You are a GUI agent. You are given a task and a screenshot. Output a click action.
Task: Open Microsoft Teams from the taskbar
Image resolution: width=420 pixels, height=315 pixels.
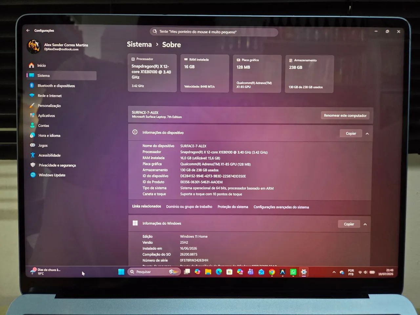[x=251, y=272]
